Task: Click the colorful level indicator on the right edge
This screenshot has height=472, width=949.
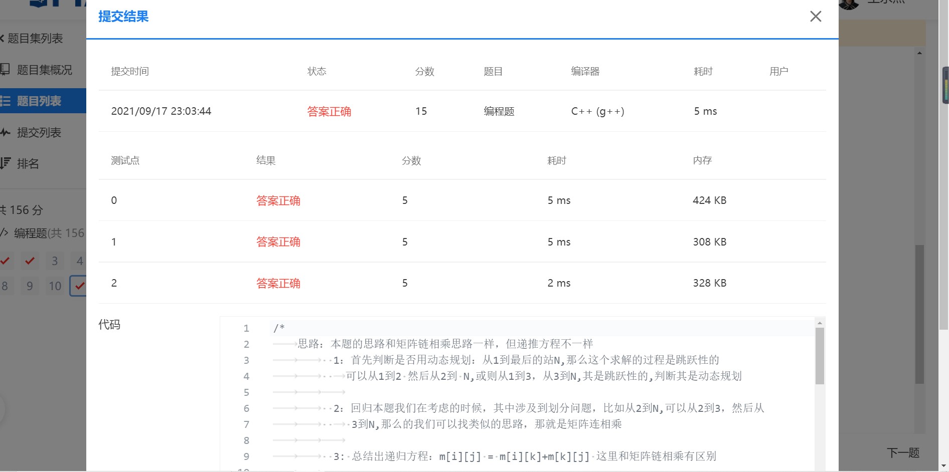Action: pos(945,85)
